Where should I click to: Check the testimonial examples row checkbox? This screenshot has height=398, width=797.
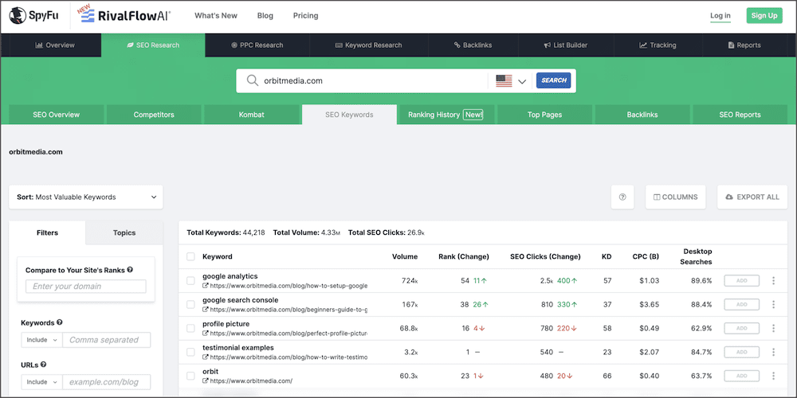coord(190,352)
